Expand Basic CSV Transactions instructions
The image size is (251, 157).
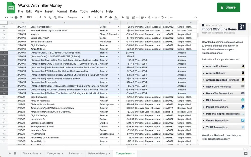(x=223, y=93)
